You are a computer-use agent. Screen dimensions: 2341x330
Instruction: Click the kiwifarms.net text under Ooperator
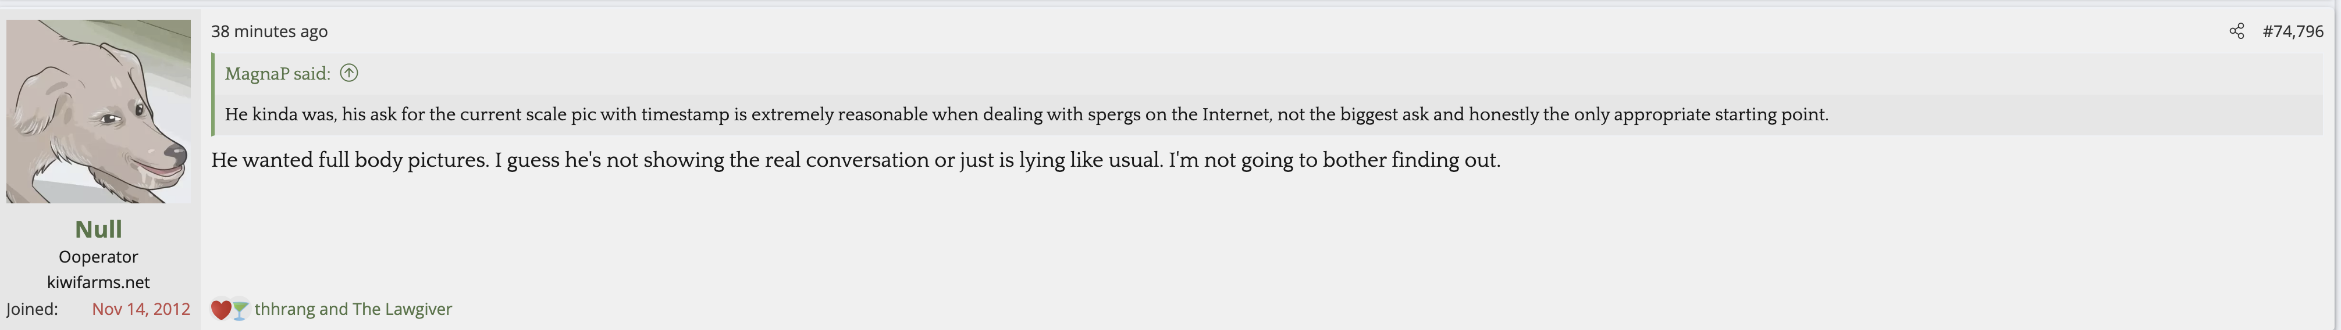[x=98, y=283]
